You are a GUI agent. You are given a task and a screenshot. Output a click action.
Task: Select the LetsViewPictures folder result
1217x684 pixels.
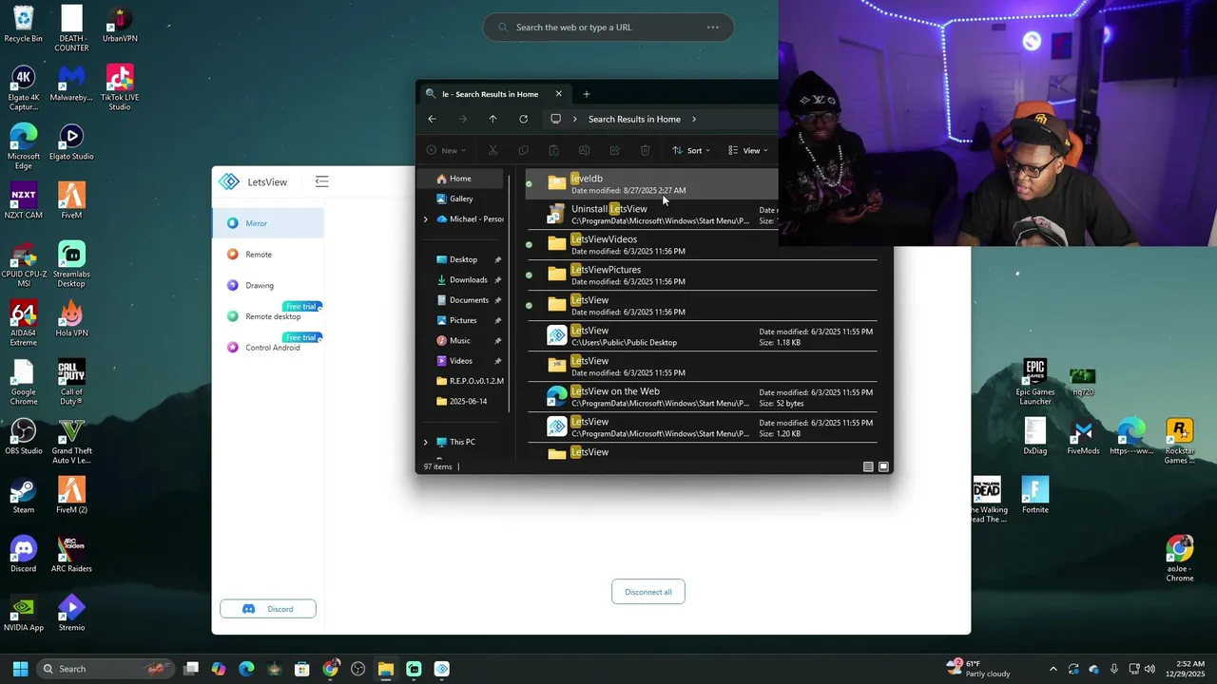click(702, 275)
